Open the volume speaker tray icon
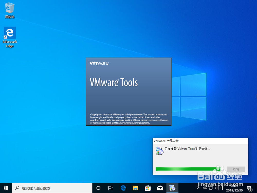Screen dimensions: 257x193 pos(217,188)
